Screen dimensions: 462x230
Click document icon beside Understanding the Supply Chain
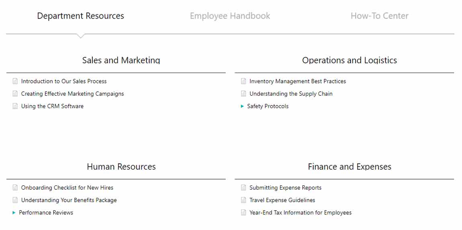tap(243, 94)
